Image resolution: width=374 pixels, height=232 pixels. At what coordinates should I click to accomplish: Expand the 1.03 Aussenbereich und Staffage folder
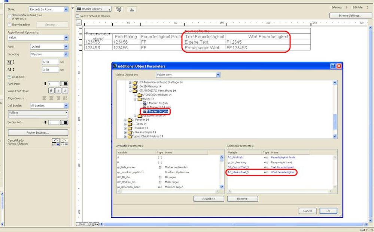click(130, 82)
